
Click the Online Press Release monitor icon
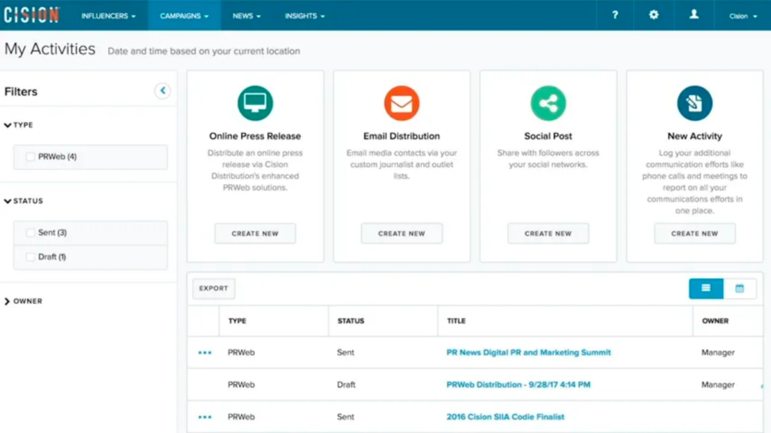pos(255,103)
